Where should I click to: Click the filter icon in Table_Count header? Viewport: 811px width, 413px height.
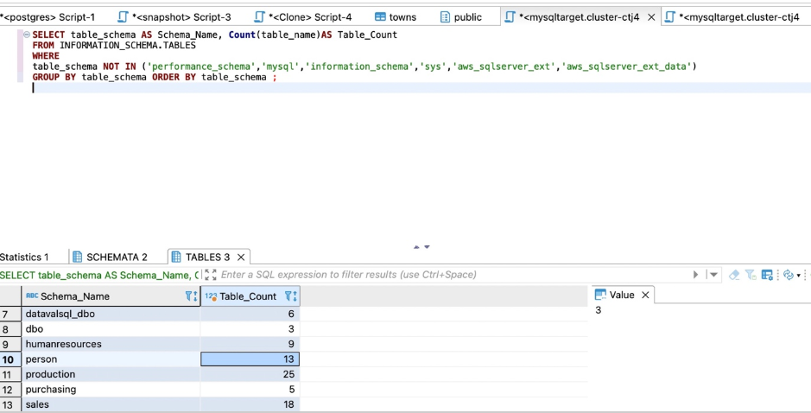pos(291,296)
